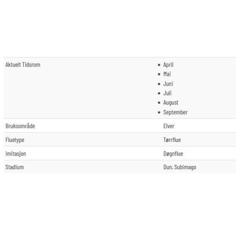Click the Fluetype row label
The image size is (236, 236).
coord(15,140)
